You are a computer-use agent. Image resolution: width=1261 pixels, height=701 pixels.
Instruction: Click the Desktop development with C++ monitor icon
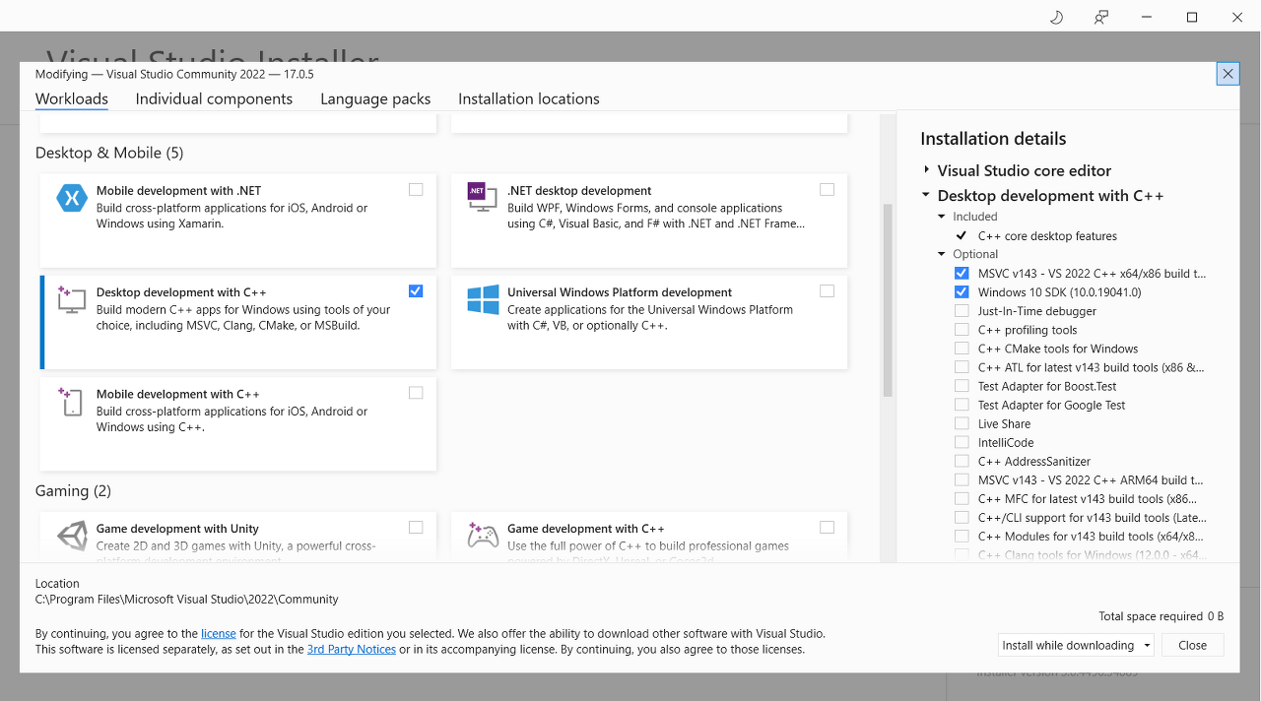72,299
